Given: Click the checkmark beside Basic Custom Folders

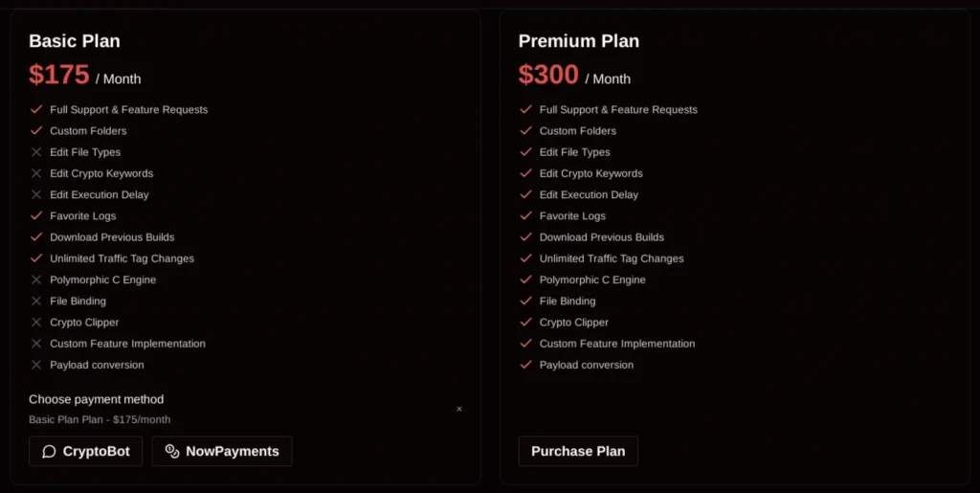Looking at the screenshot, I should pyautogui.click(x=36, y=131).
